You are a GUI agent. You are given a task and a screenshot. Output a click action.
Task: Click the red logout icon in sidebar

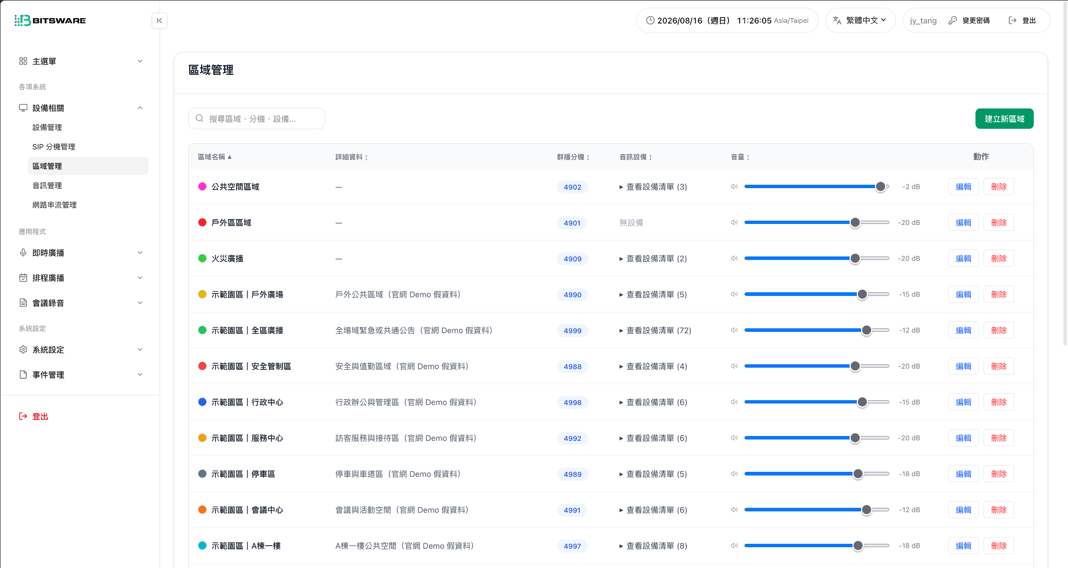[x=23, y=416]
